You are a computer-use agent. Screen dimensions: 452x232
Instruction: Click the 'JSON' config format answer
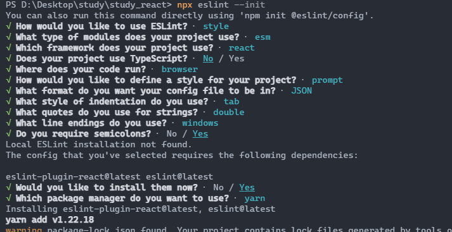click(x=302, y=91)
